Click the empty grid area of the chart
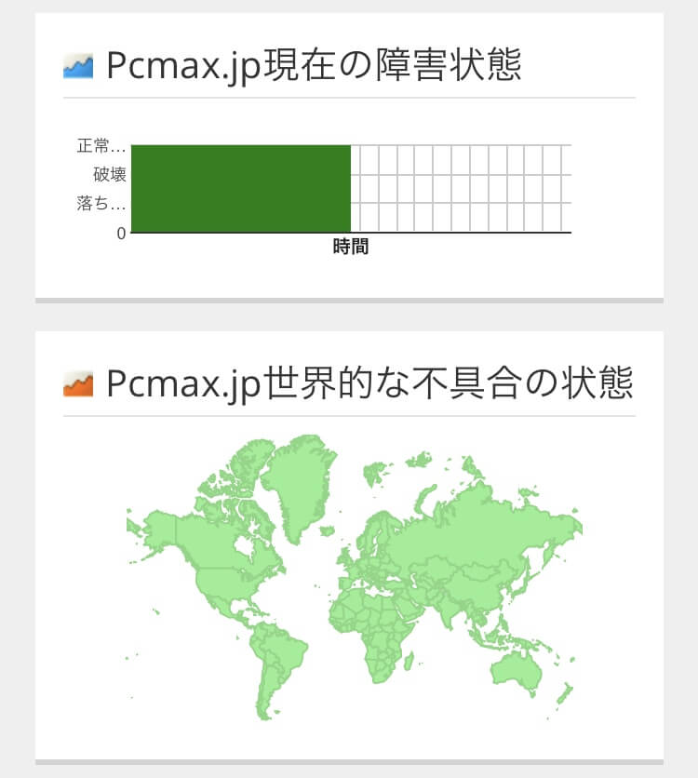Image resolution: width=698 pixels, height=778 pixels. point(461,188)
